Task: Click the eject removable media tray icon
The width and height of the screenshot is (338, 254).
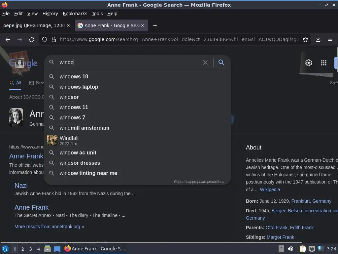Action: pyautogui.click(x=281, y=249)
